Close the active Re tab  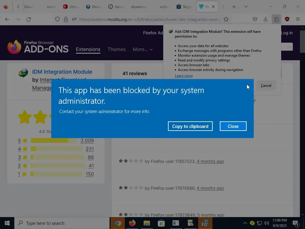(x=213, y=7)
